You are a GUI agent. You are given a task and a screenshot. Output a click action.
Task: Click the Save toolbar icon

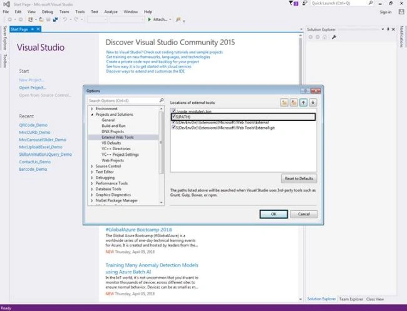[48, 19]
